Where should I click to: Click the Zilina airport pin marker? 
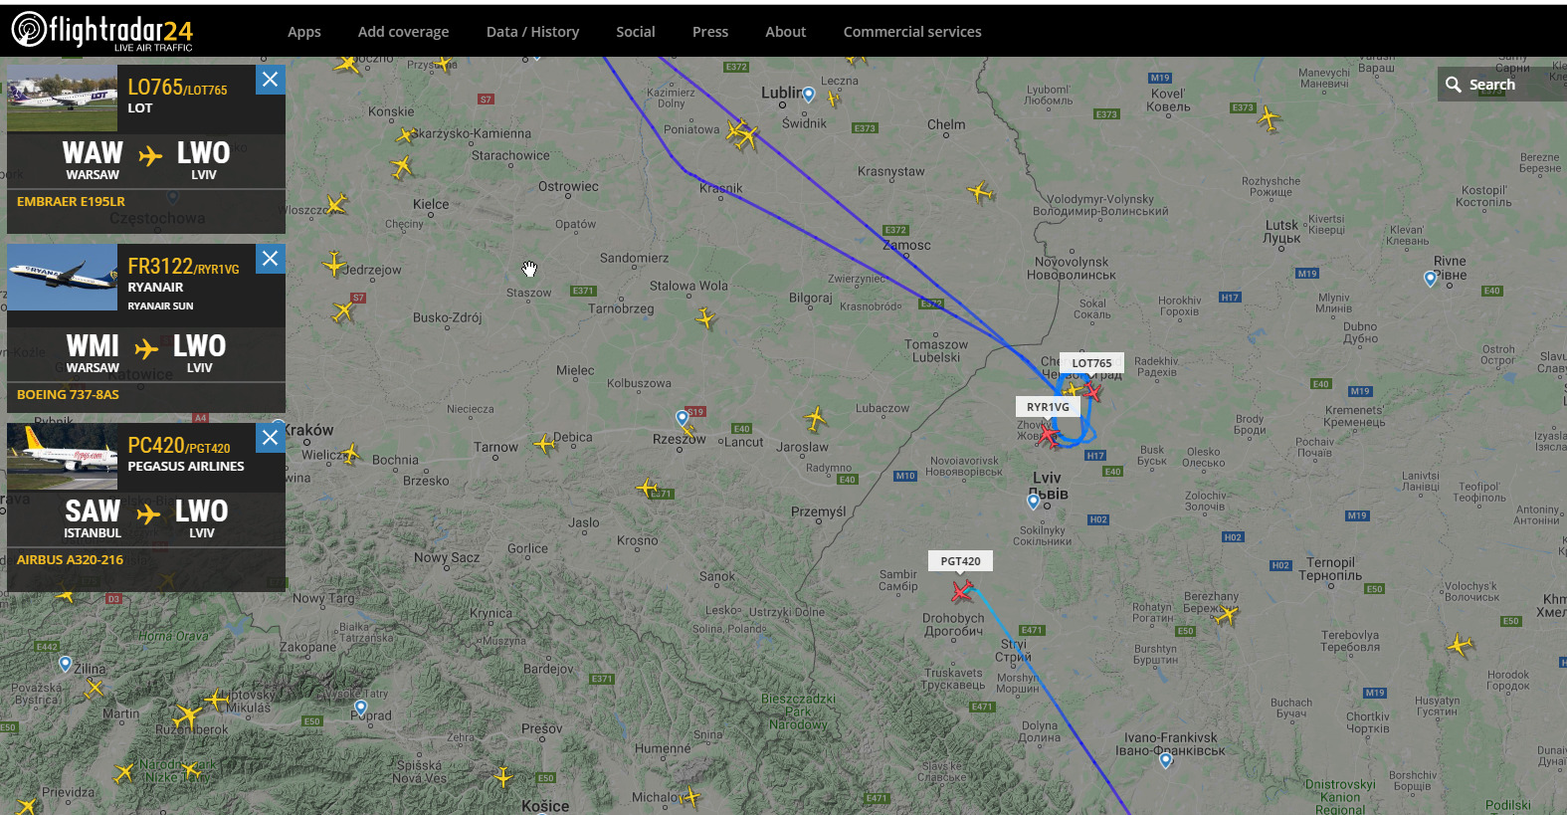point(66,664)
